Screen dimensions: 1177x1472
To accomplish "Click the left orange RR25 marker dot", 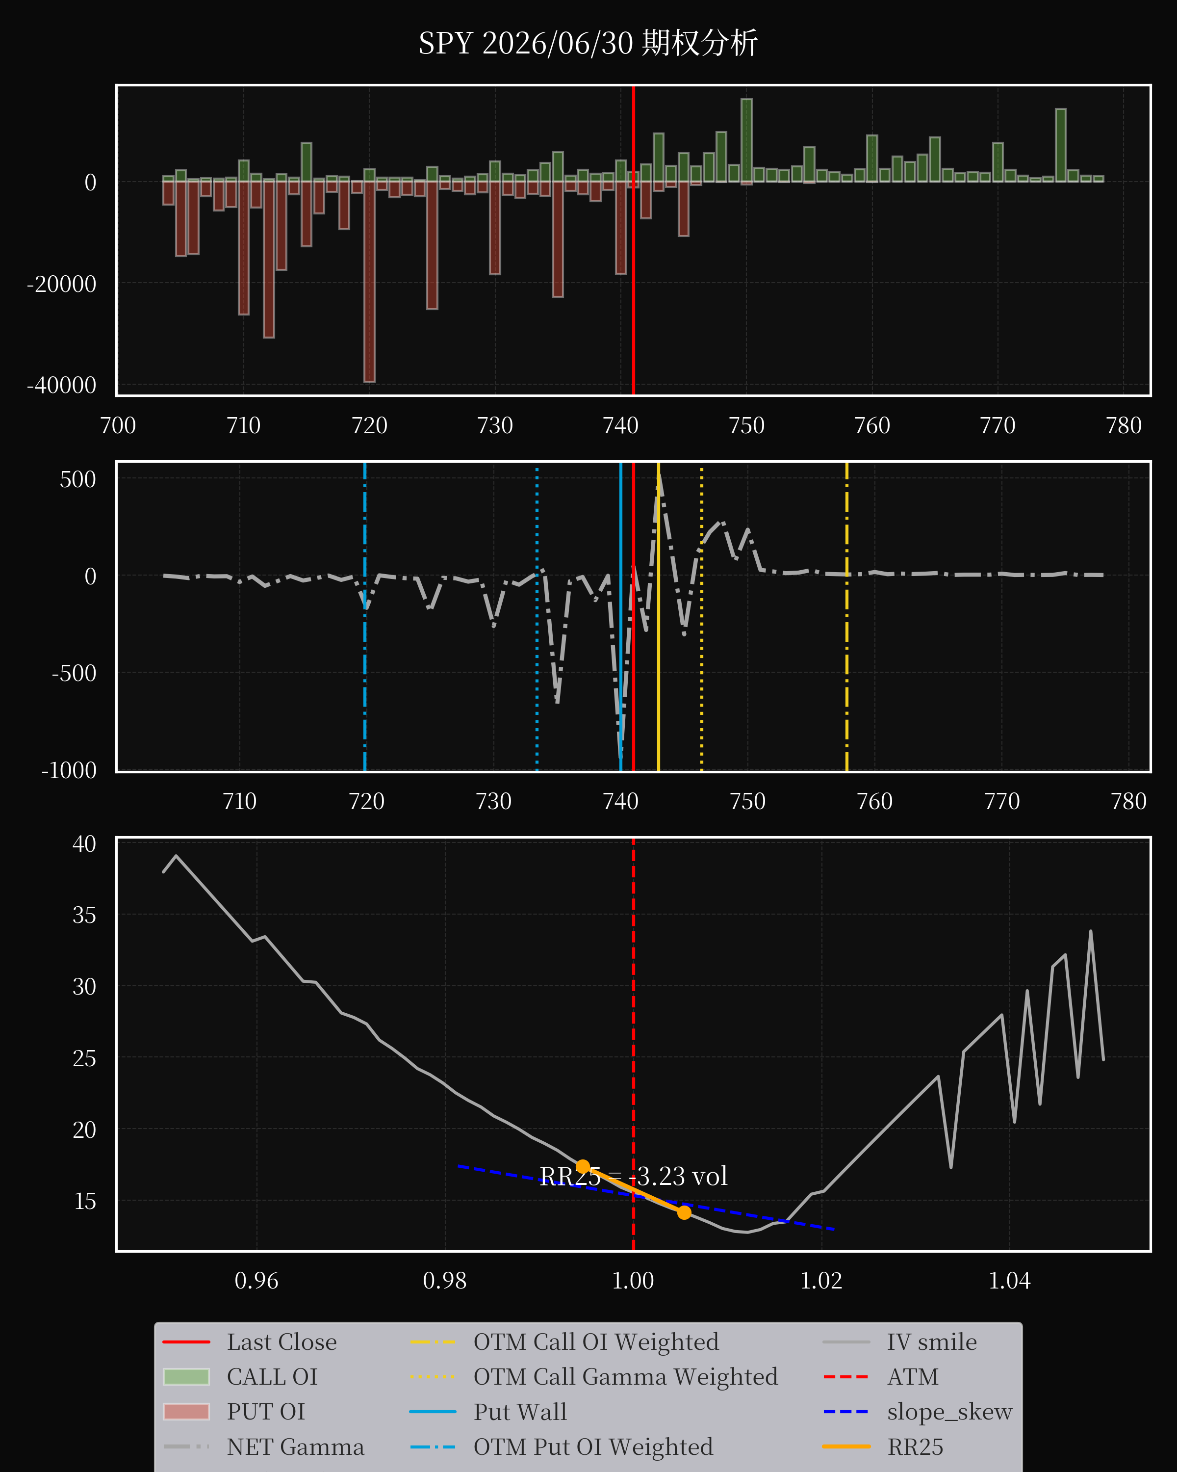I will 583,1167.
